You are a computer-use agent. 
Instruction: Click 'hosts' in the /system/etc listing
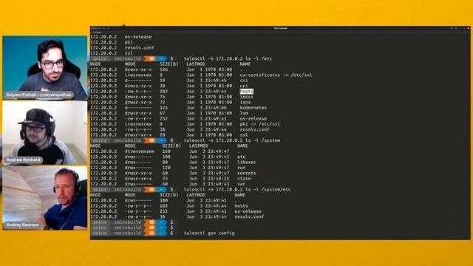pos(241,205)
